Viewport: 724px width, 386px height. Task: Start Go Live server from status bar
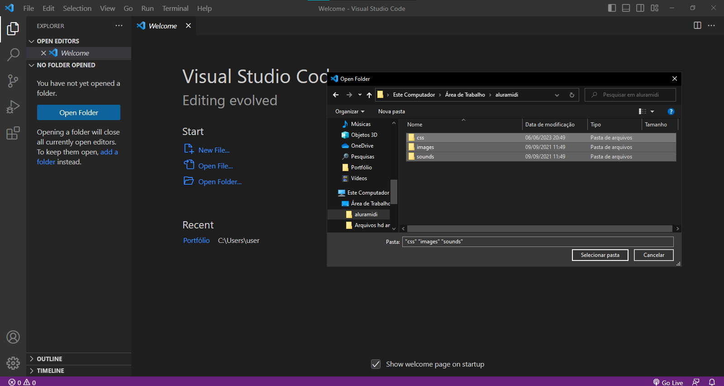[x=668, y=382]
